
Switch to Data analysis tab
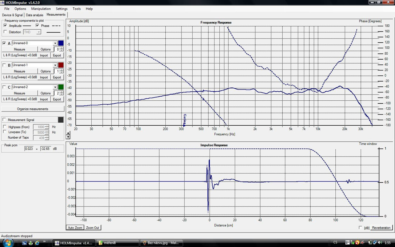pyautogui.click(x=35, y=15)
